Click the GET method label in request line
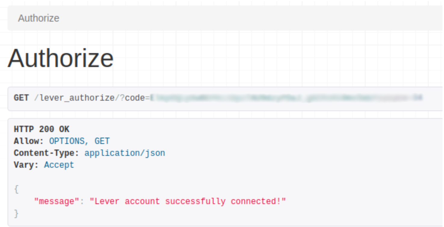 (21, 98)
